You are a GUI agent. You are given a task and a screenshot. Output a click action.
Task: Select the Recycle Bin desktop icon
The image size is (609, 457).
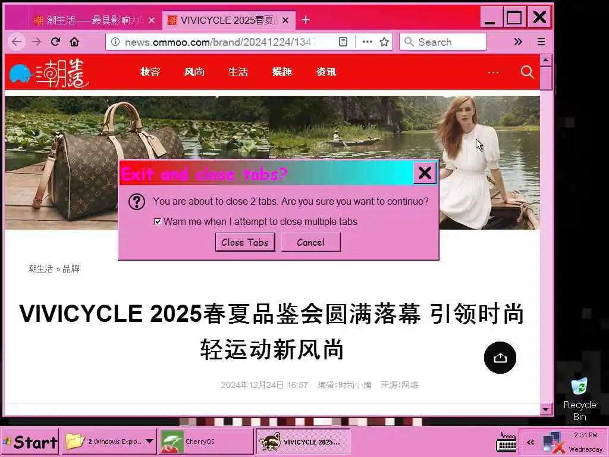pos(579,399)
